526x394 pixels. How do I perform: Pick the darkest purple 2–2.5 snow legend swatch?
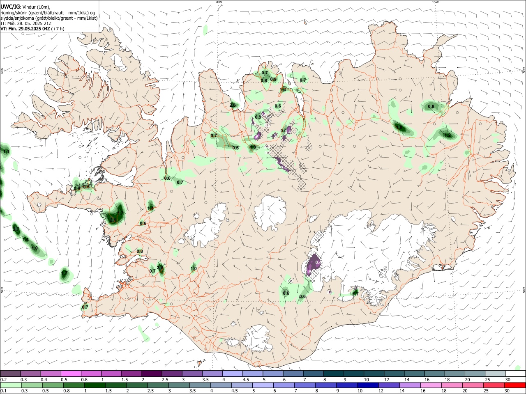point(152,373)
